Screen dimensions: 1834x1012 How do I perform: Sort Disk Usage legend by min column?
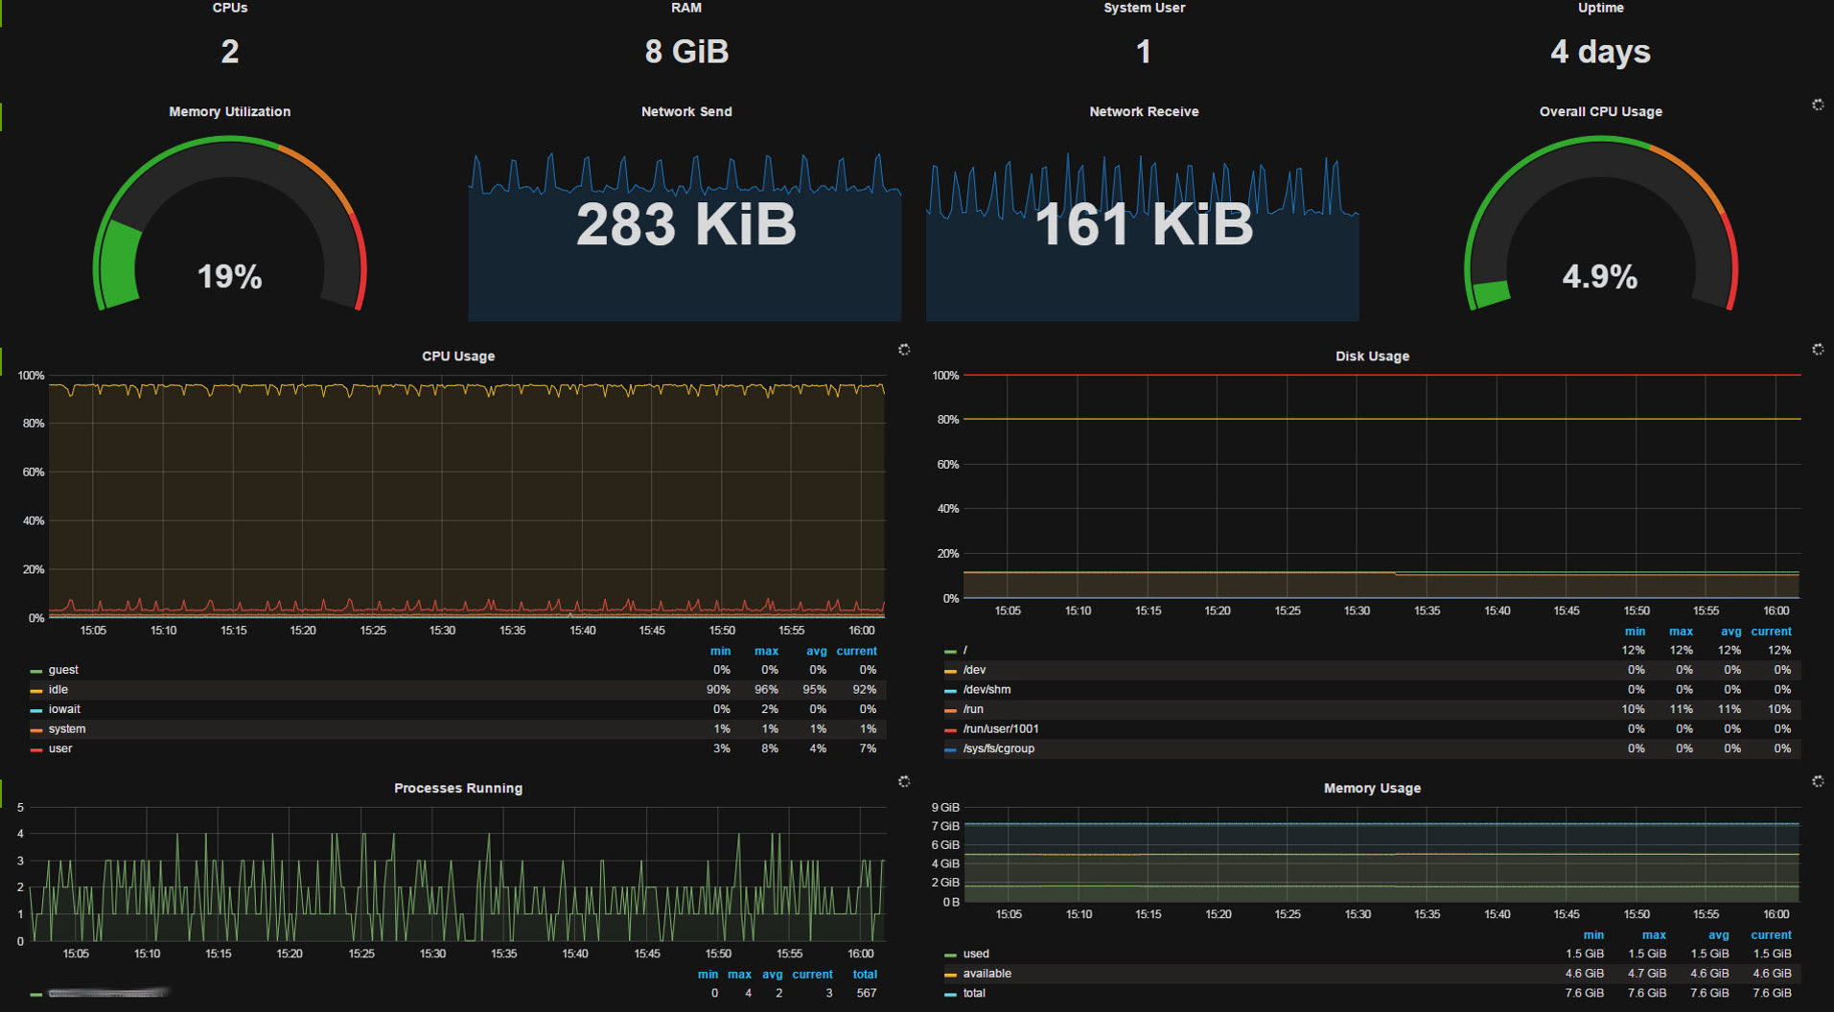click(x=1635, y=632)
